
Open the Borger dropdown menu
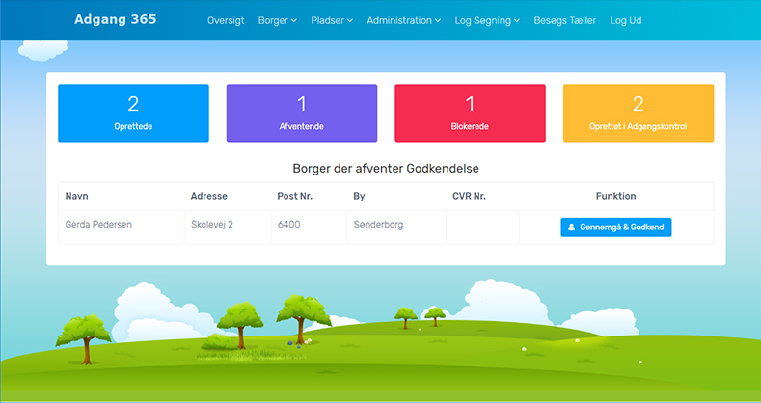click(278, 20)
